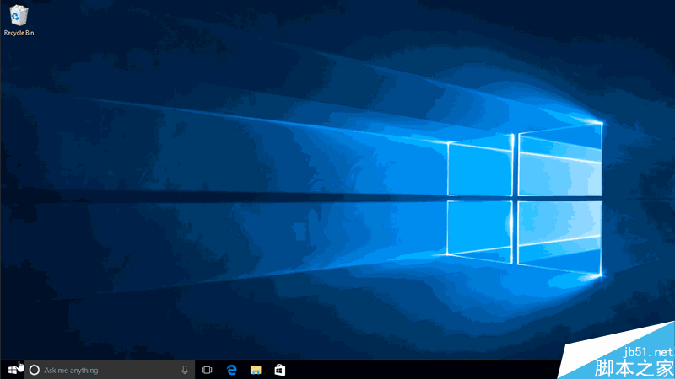Launch Microsoft Edge from the taskbar

pyautogui.click(x=231, y=370)
